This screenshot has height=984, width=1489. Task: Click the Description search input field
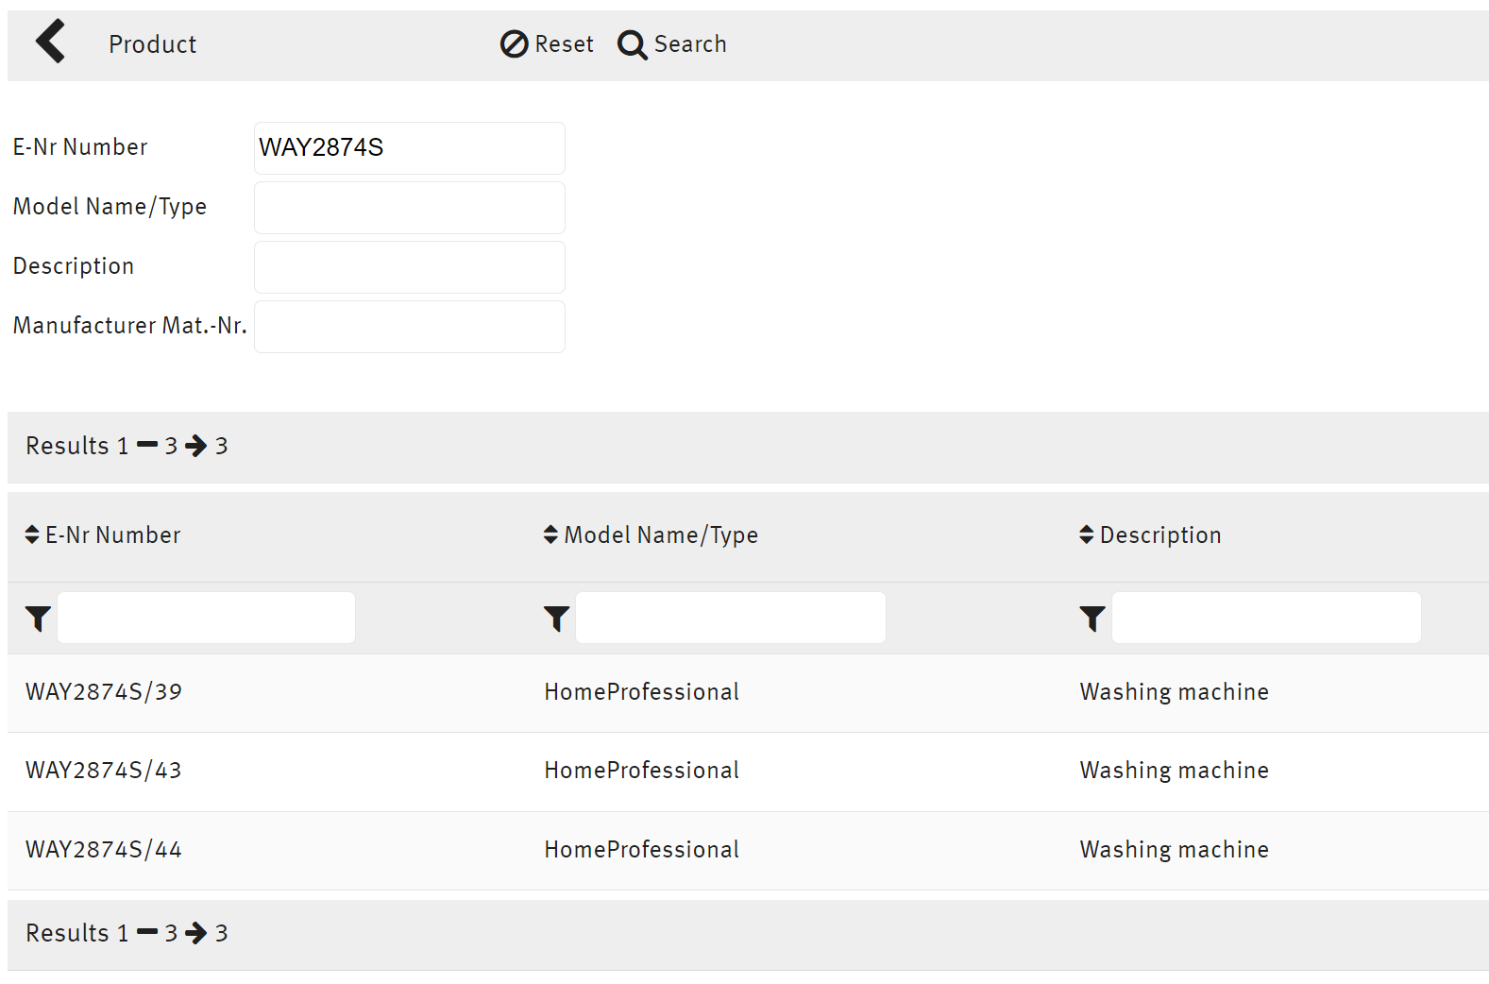(409, 267)
